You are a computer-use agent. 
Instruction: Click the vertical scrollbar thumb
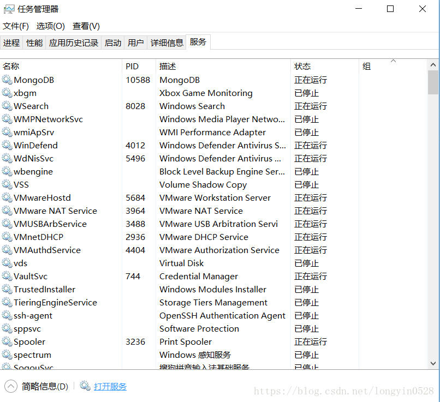[x=433, y=82]
